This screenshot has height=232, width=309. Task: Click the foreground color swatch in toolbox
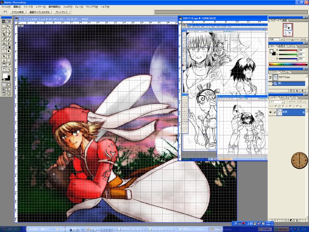tap(5, 76)
